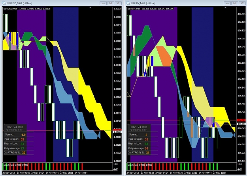The height and width of the screenshot is (176, 247).
Task: Maximize the EURJPY chart window
Action: (235, 3)
